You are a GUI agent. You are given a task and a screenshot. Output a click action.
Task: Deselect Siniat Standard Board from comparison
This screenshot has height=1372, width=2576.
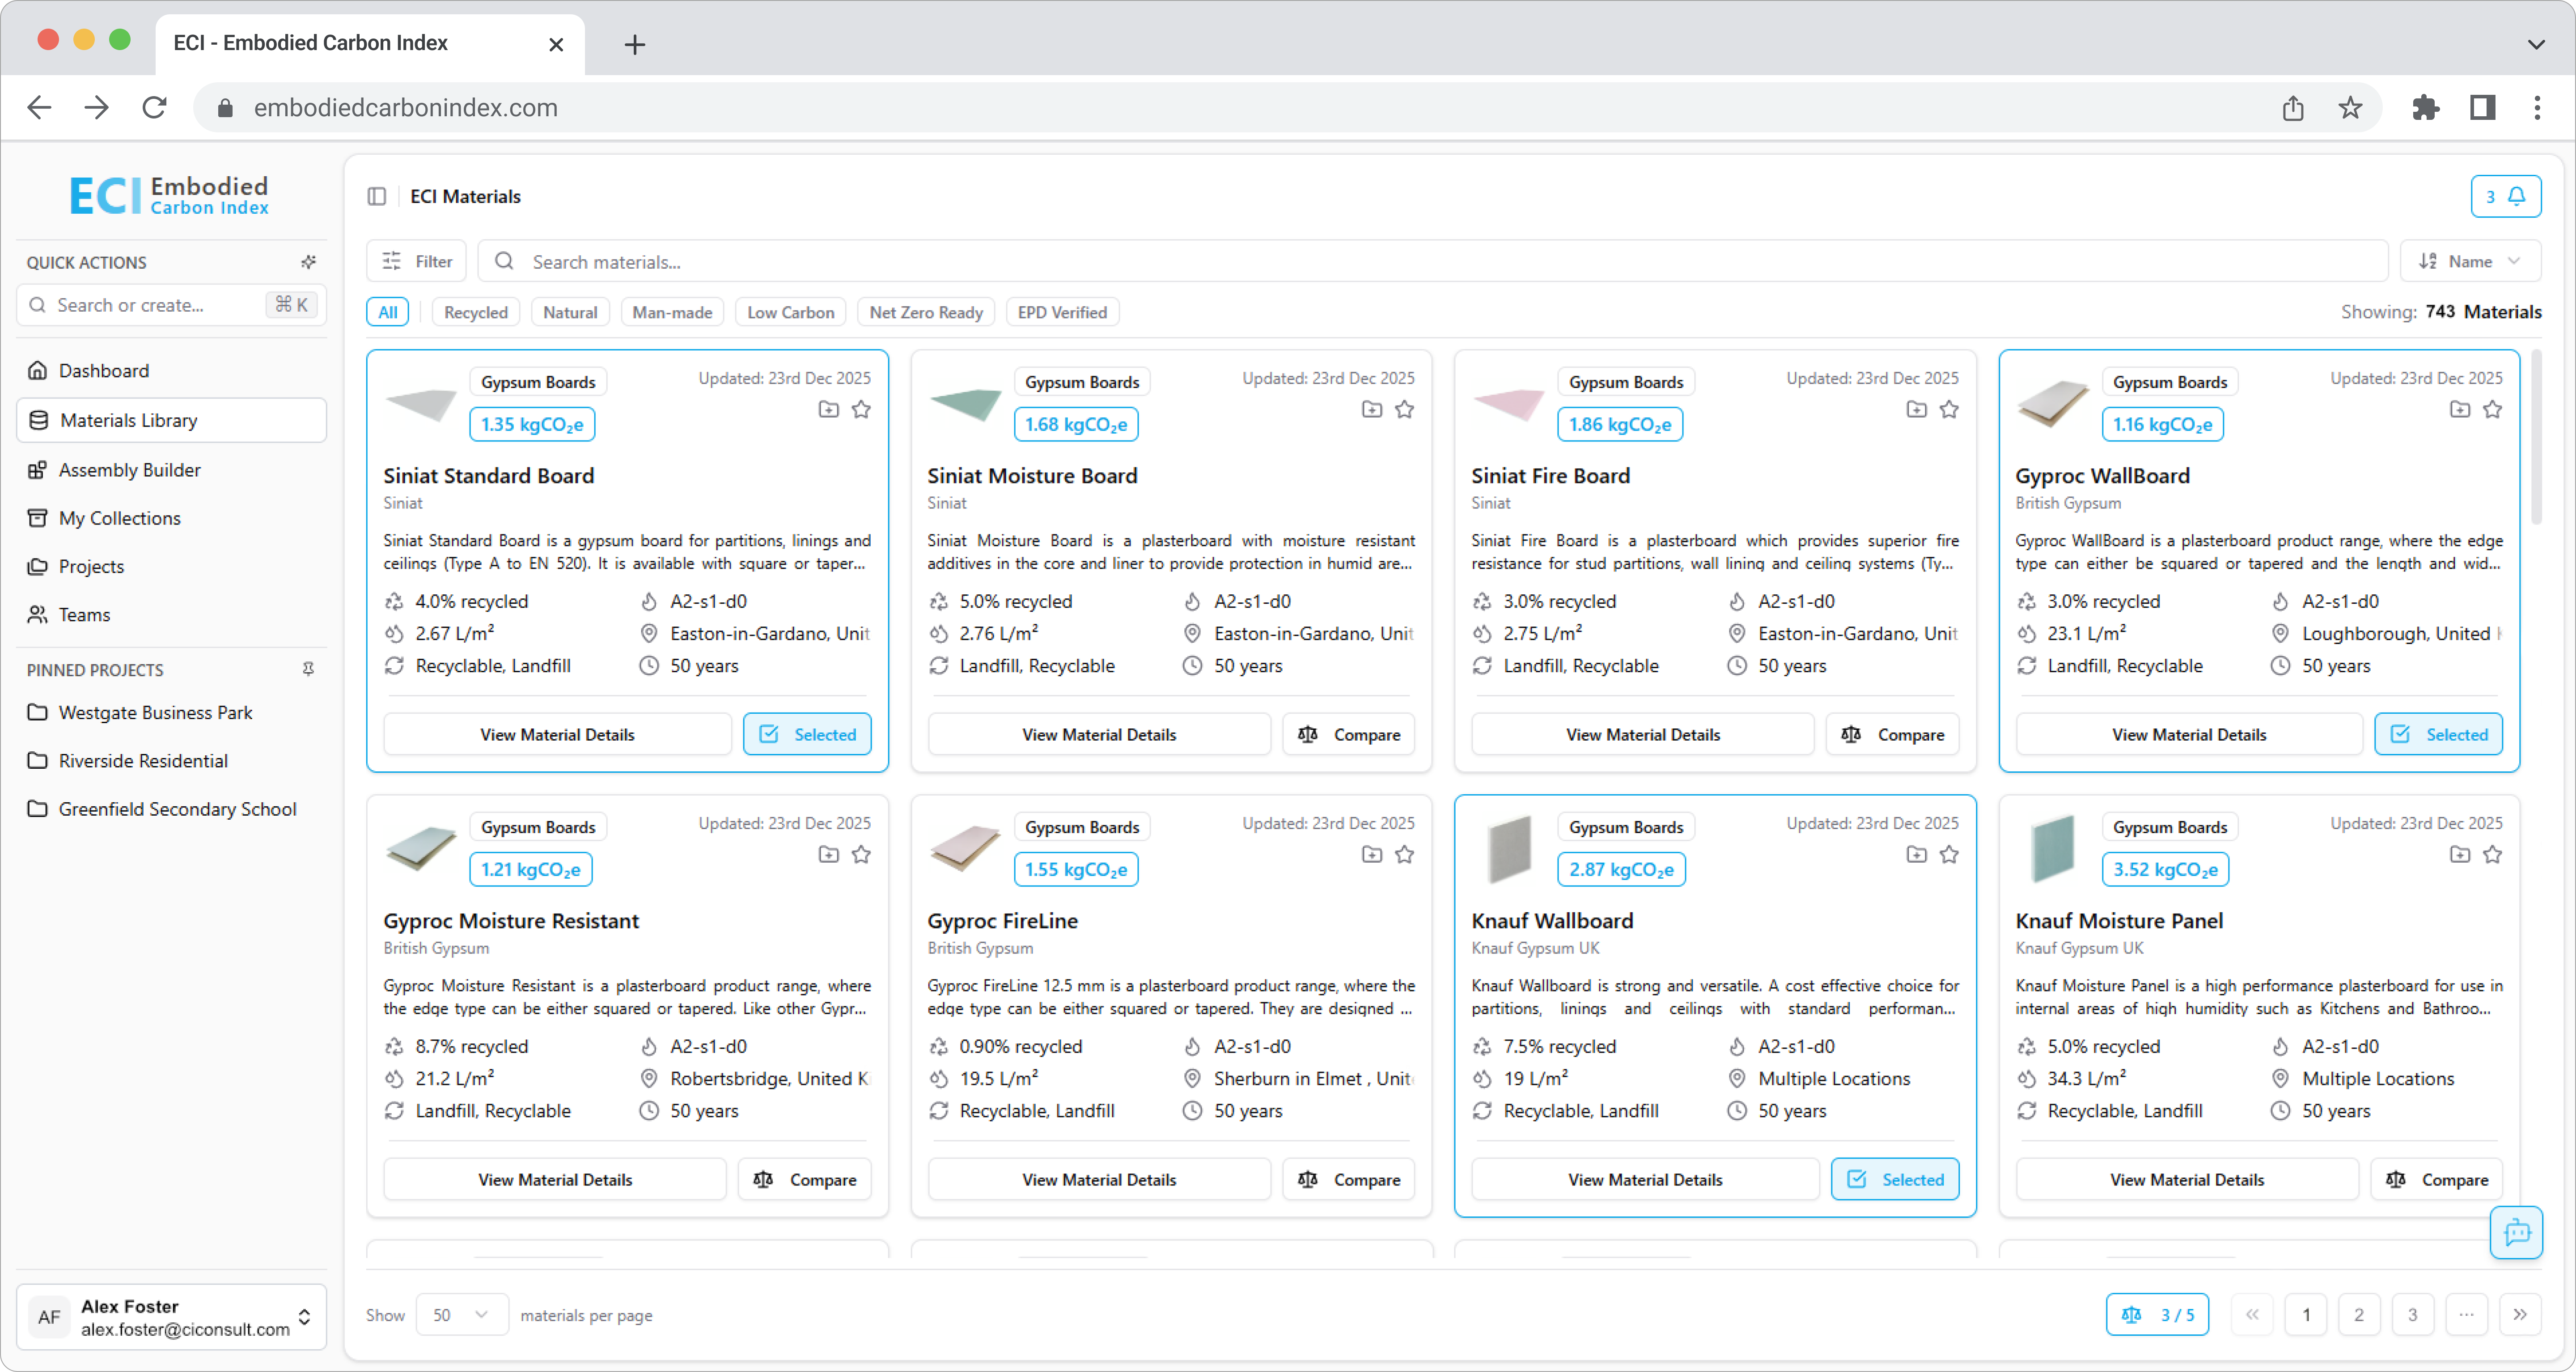(807, 734)
